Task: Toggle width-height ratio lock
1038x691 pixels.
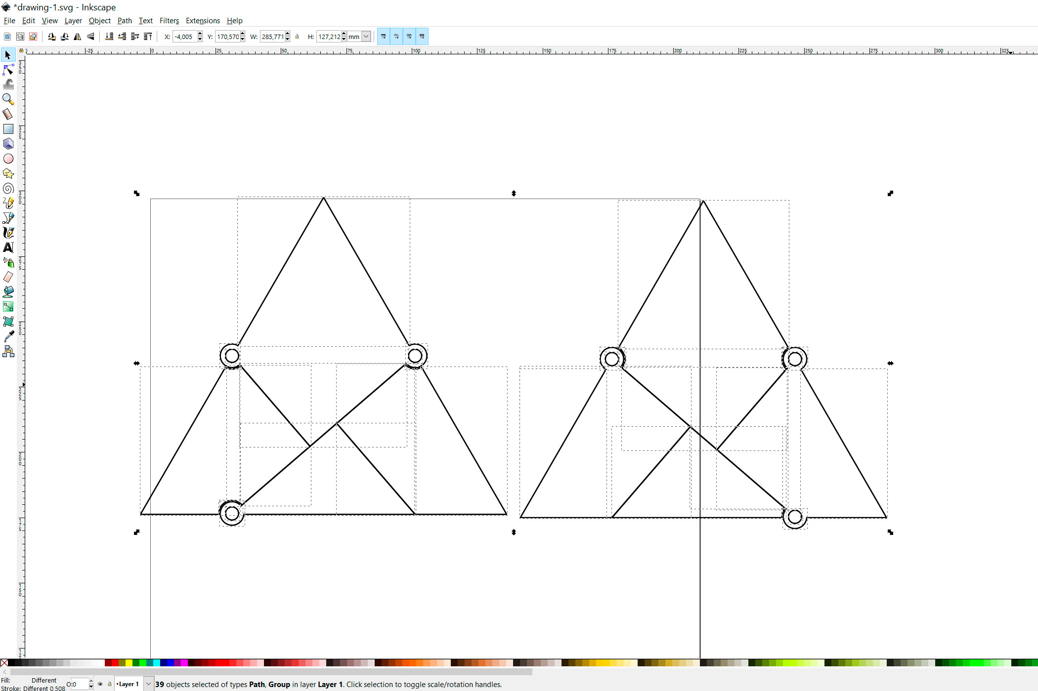Action: [x=297, y=37]
